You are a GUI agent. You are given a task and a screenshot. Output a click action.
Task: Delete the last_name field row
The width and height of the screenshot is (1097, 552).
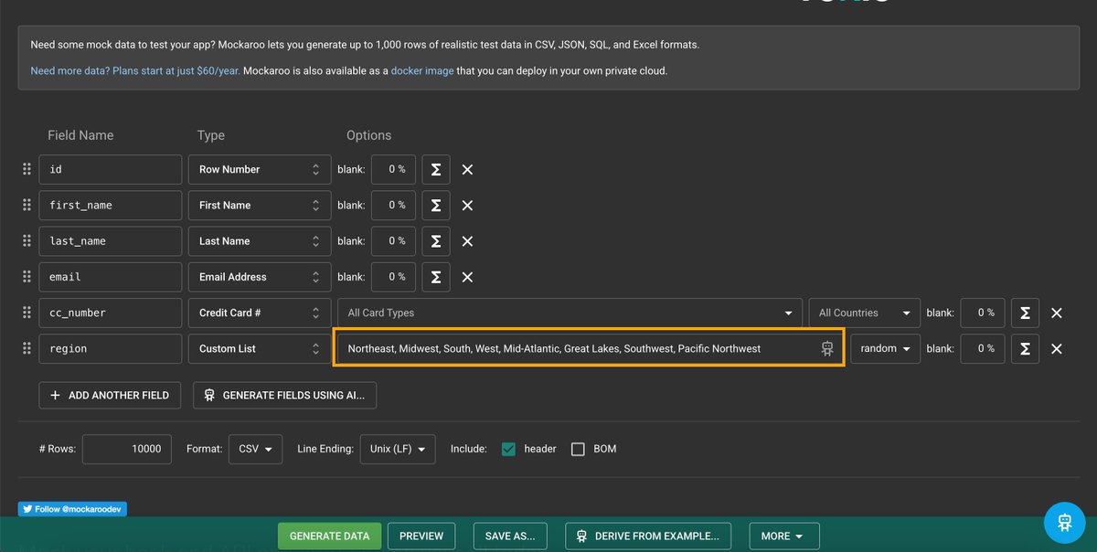point(467,241)
